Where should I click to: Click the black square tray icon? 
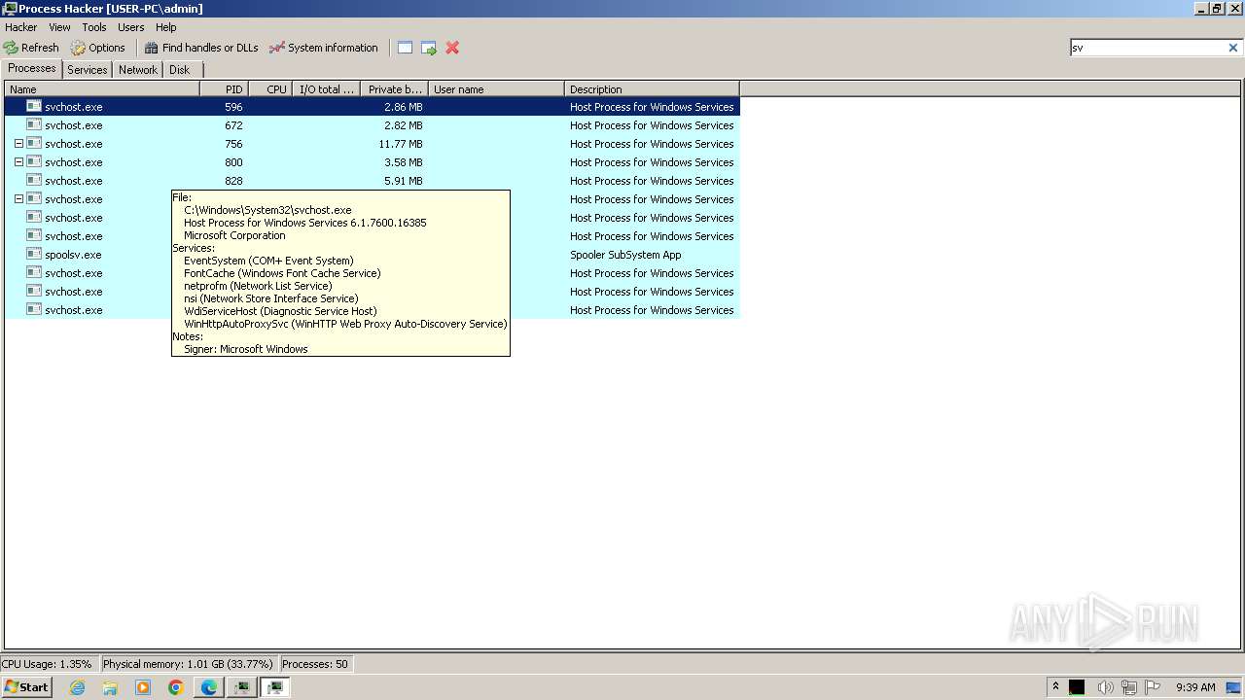point(1077,687)
